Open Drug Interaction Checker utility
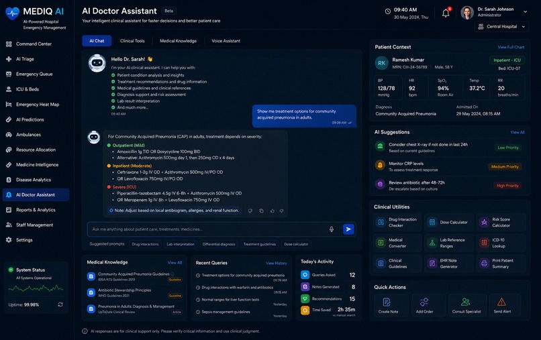Image resolution: width=541 pixels, height=340 pixels. pyautogui.click(x=397, y=223)
